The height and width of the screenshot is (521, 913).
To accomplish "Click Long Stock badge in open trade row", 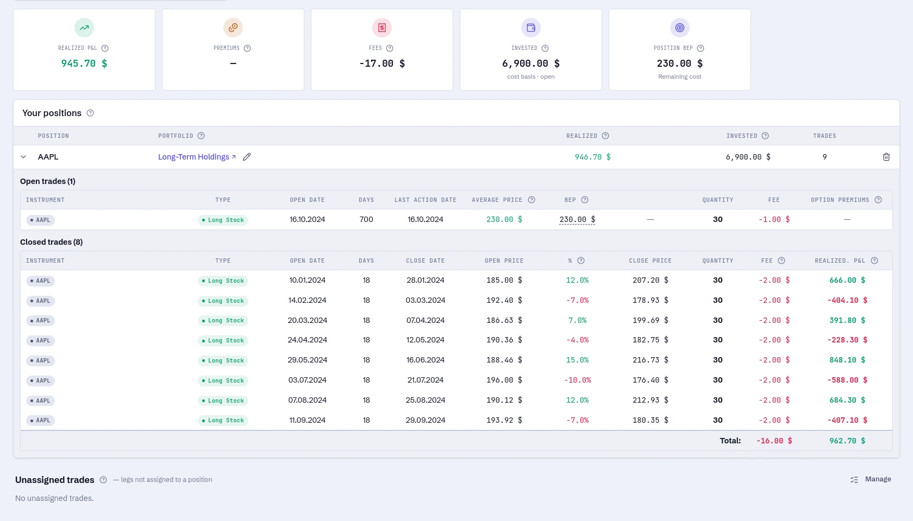I will pyautogui.click(x=223, y=220).
